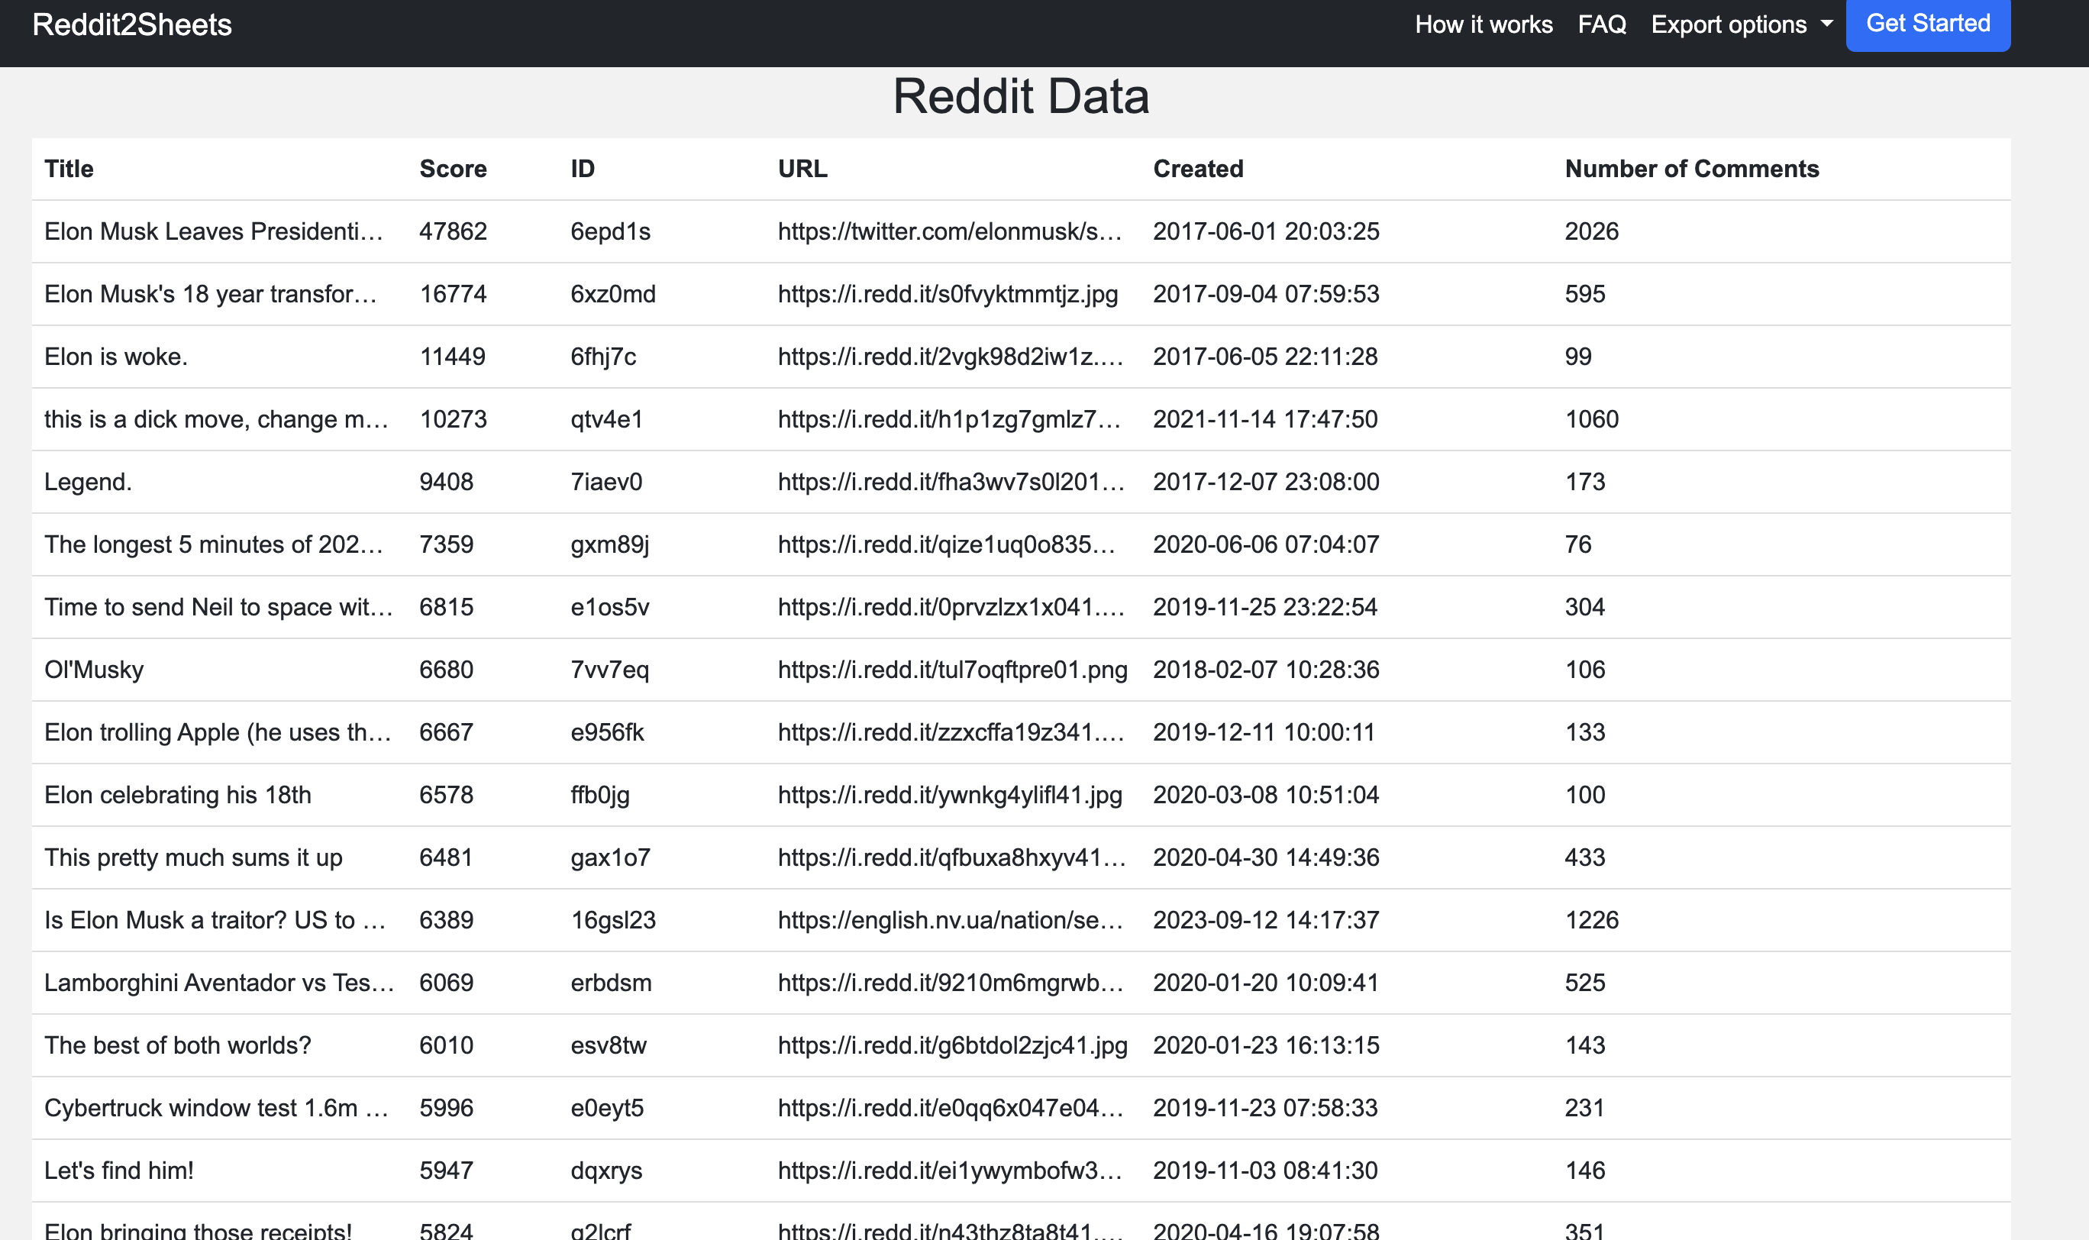
Task: Click the date 2017-06-05 22:11:28
Action: (1265, 357)
